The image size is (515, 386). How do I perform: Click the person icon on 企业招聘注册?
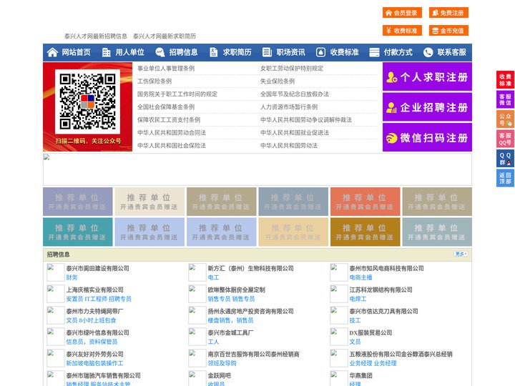(391, 107)
